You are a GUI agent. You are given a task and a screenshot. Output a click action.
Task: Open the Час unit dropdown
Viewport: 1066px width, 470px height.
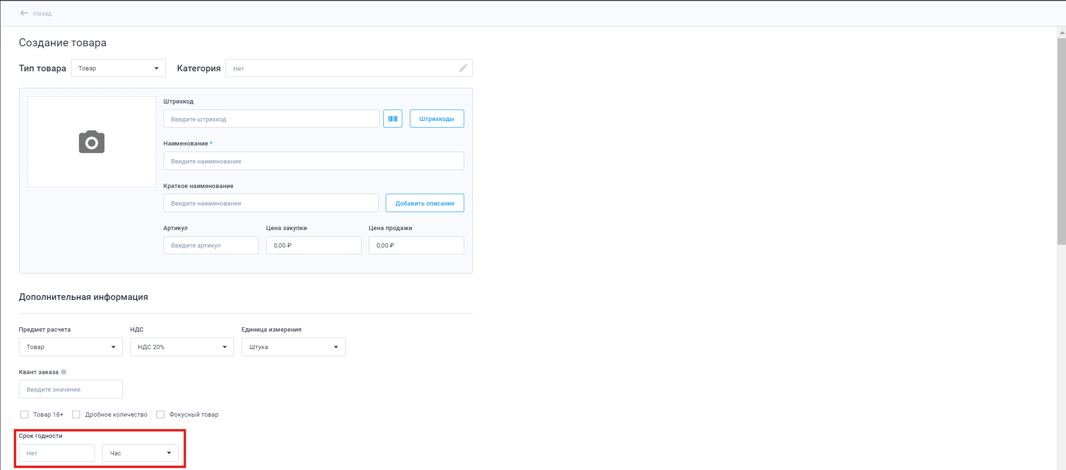click(140, 453)
